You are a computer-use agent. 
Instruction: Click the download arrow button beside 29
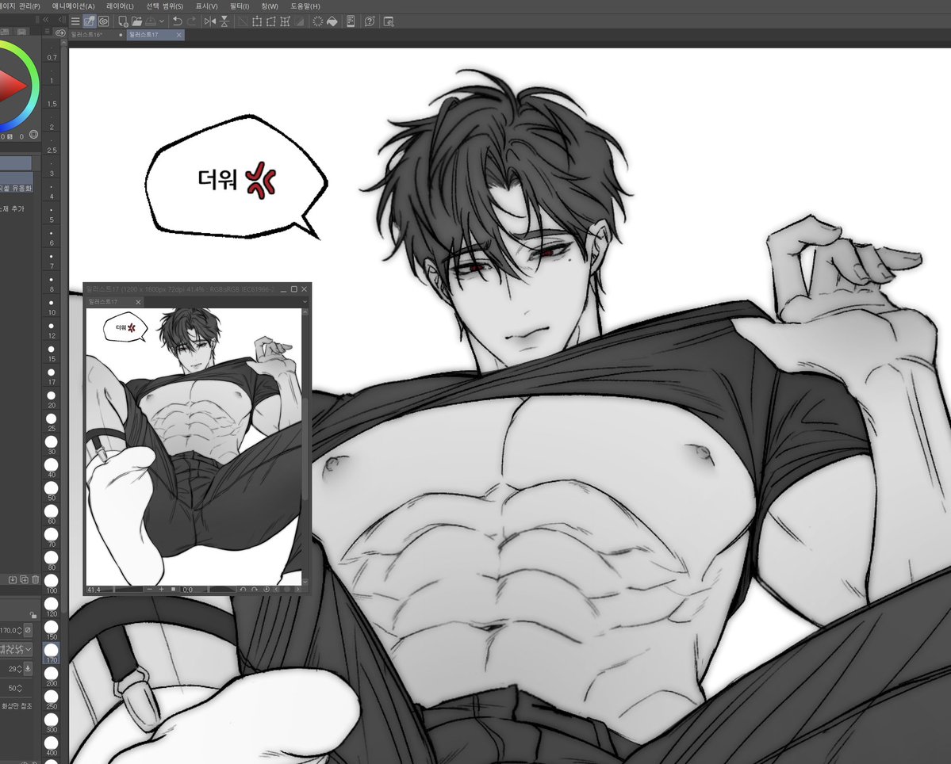tap(28, 668)
